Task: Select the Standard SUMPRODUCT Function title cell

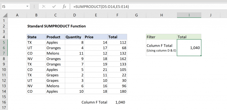Action: [x=56, y=26]
